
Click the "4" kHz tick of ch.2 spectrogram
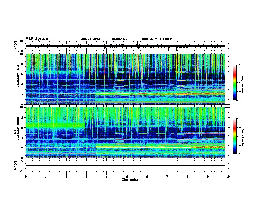[22, 138]
